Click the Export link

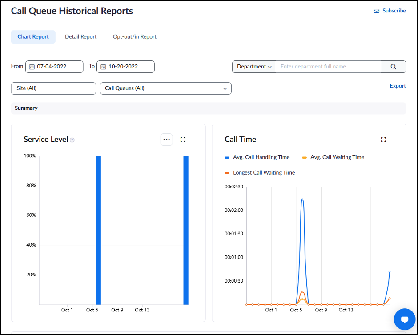398,86
